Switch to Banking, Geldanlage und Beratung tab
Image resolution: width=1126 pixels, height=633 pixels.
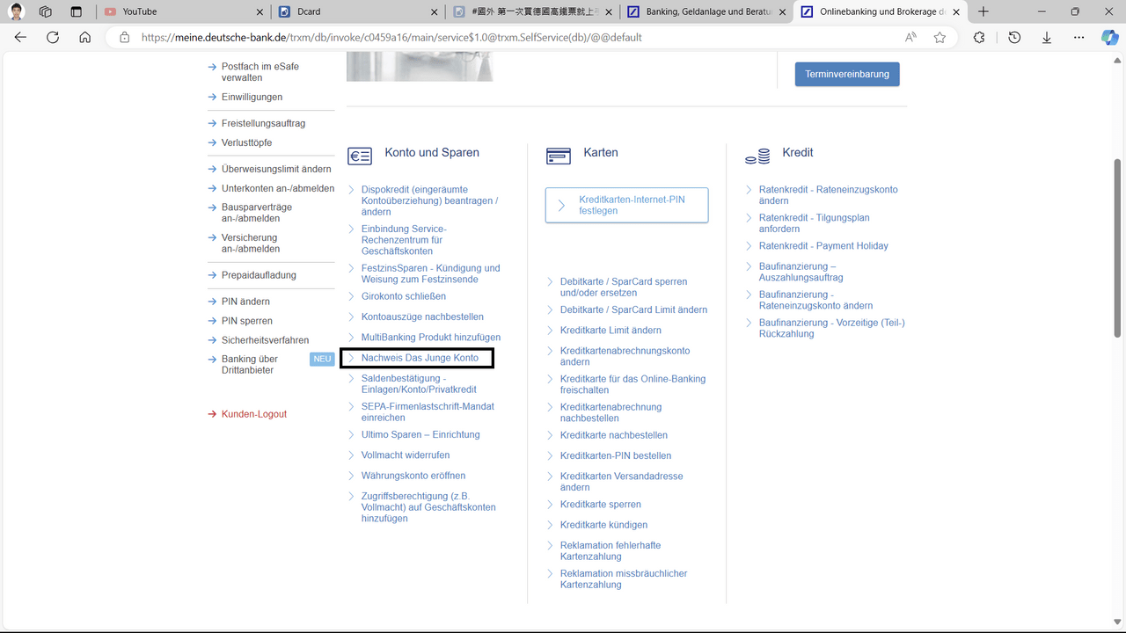click(x=706, y=11)
